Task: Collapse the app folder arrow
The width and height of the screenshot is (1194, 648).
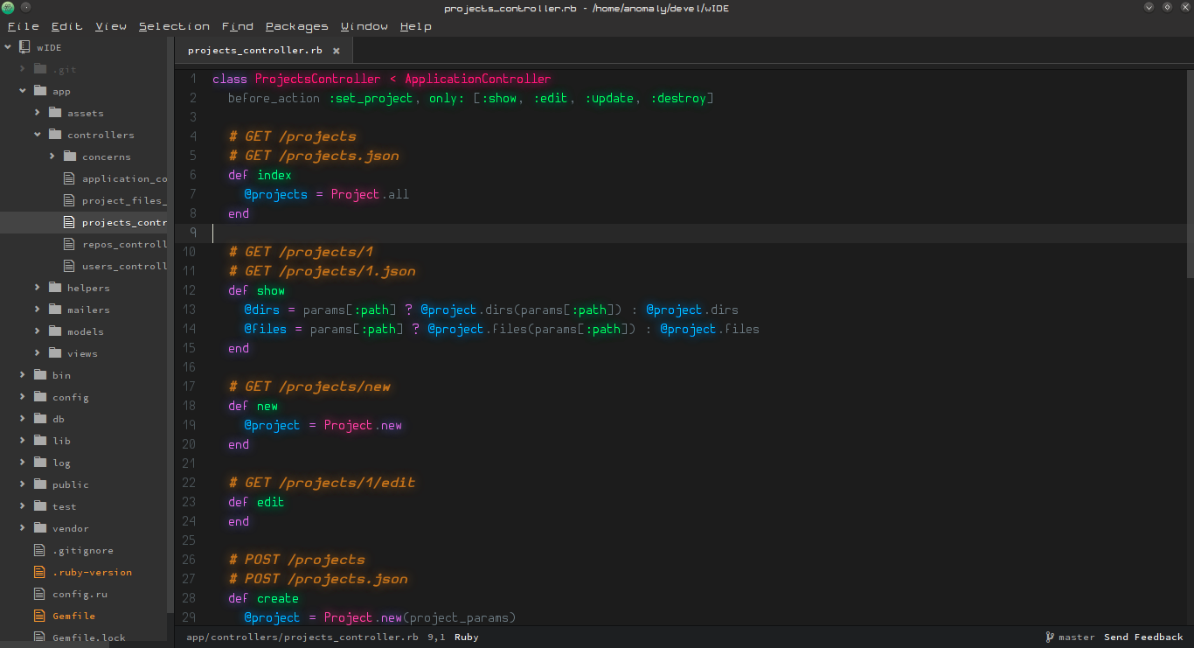Action: 23,91
